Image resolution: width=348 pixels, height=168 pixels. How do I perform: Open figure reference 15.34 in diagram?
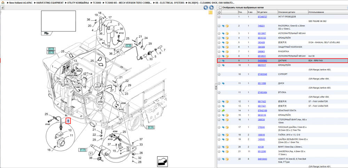(151, 127)
